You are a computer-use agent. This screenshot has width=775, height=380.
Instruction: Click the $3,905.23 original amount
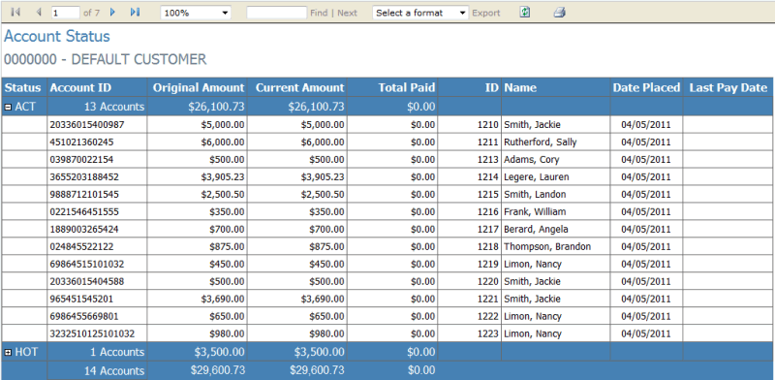(x=223, y=176)
